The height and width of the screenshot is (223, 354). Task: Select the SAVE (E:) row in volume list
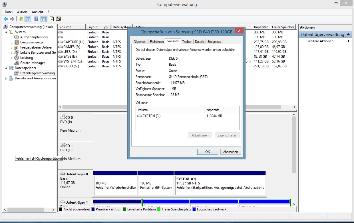pos(177,57)
